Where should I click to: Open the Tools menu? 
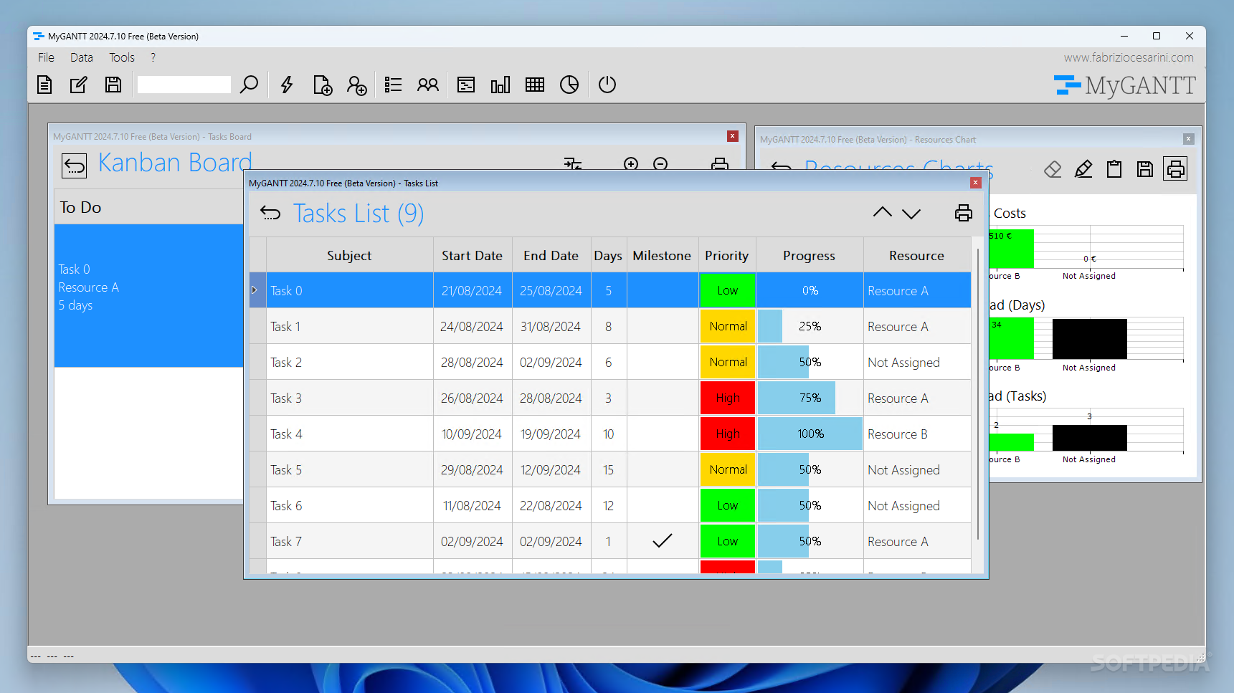[x=122, y=57]
